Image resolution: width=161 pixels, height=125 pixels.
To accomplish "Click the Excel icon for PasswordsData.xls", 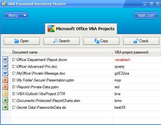I will click(x=5, y=107).
